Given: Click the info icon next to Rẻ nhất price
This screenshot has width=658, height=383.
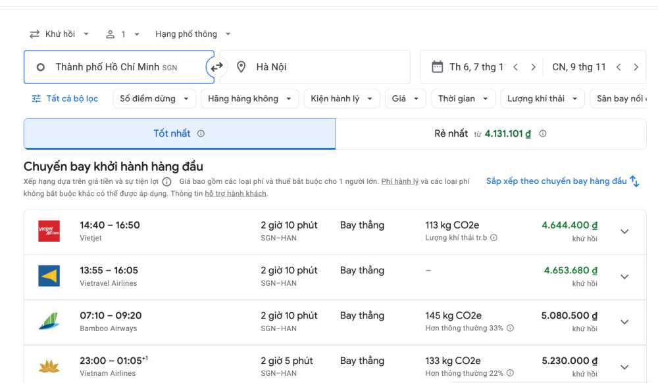Looking at the screenshot, I should (x=543, y=133).
